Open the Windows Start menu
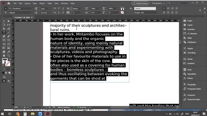The width and height of the screenshot is (207, 116). coord(2,114)
